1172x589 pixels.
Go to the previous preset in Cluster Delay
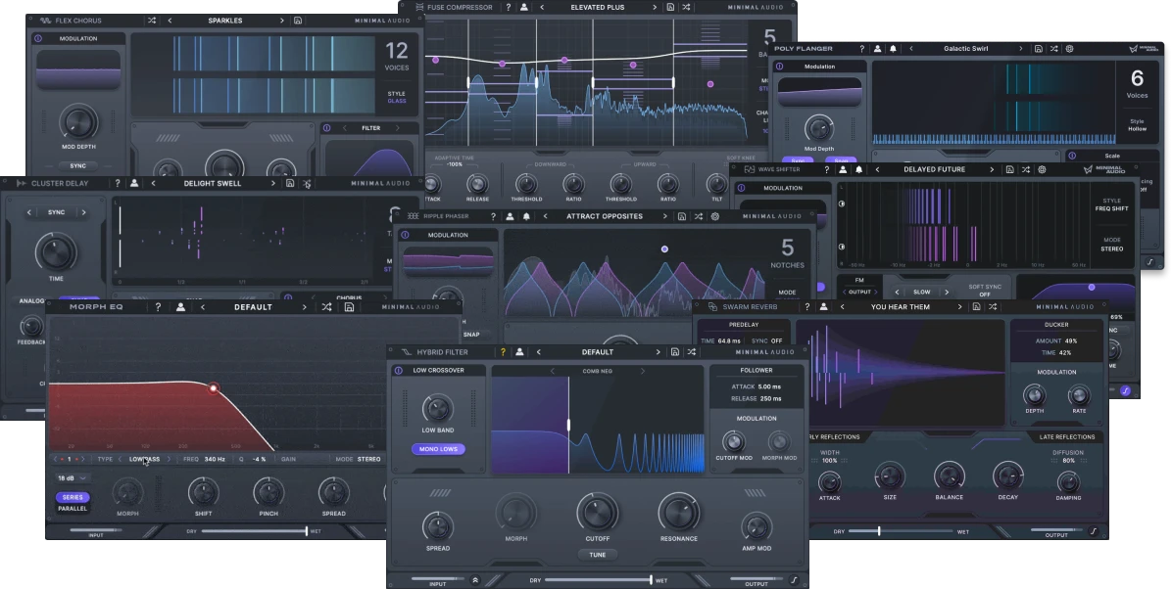153,183
